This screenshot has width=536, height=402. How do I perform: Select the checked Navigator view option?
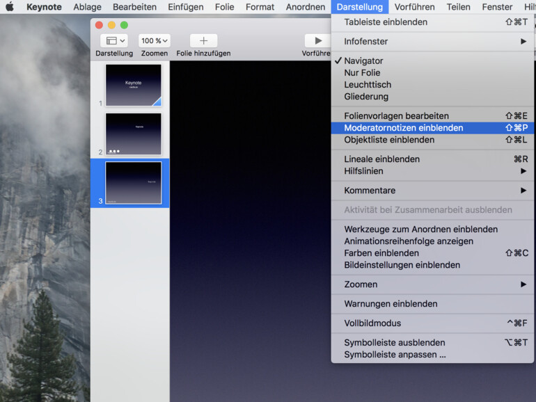(x=363, y=61)
